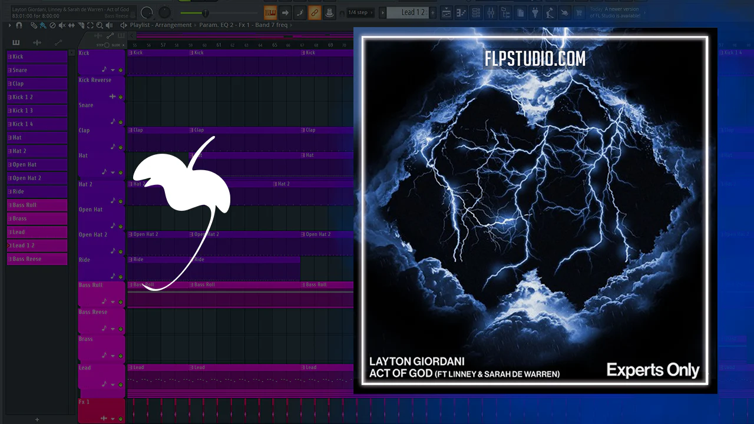754x424 pixels.
Task: Select Ride pattern in picker list
Action: pyautogui.click(x=37, y=191)
